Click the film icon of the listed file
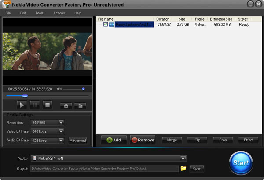Screen dimensions: 264x180 point(112,25)
